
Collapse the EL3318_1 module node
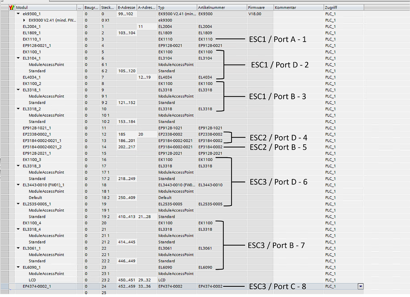click(18, 89)
